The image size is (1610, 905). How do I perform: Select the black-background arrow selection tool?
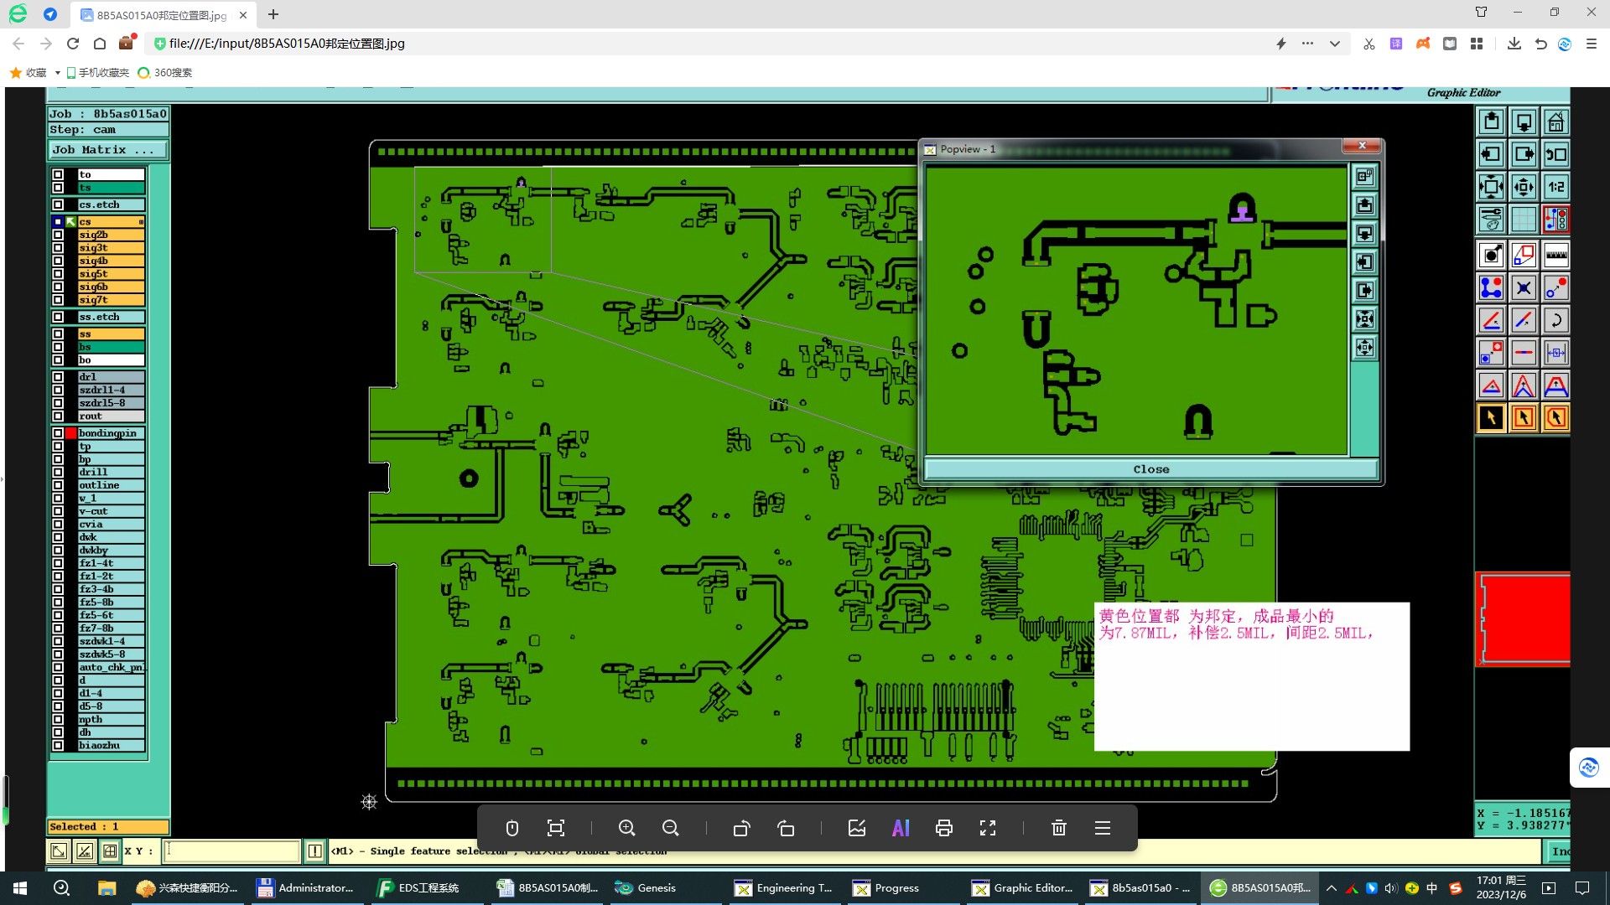pyautogui.click(x=1491, y=418)
